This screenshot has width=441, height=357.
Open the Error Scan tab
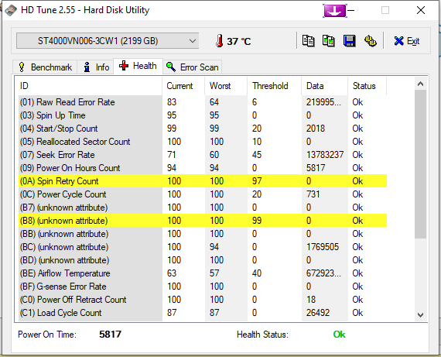pyautogui.click(x=193, y=67)
